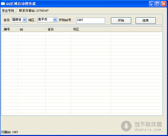Click the 扫描QQ:1967 status text
Screen dimensions: 168x136
[10, 132]
